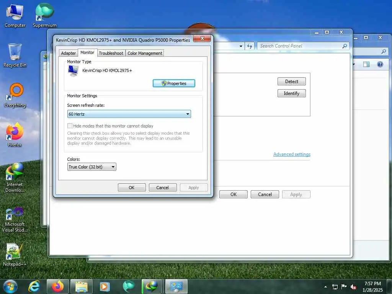Click Apply in the Screen Resolution window
The image size is (392, 294).
coord(296,194)
